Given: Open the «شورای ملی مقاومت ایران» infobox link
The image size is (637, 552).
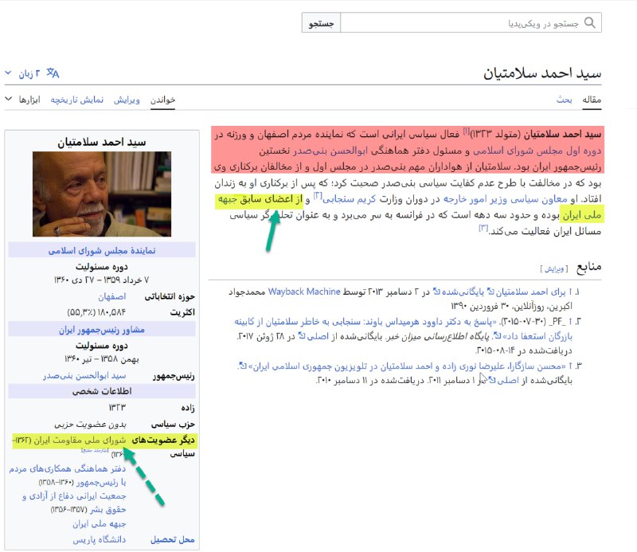Looking at the screenshot, I should 80,440.
